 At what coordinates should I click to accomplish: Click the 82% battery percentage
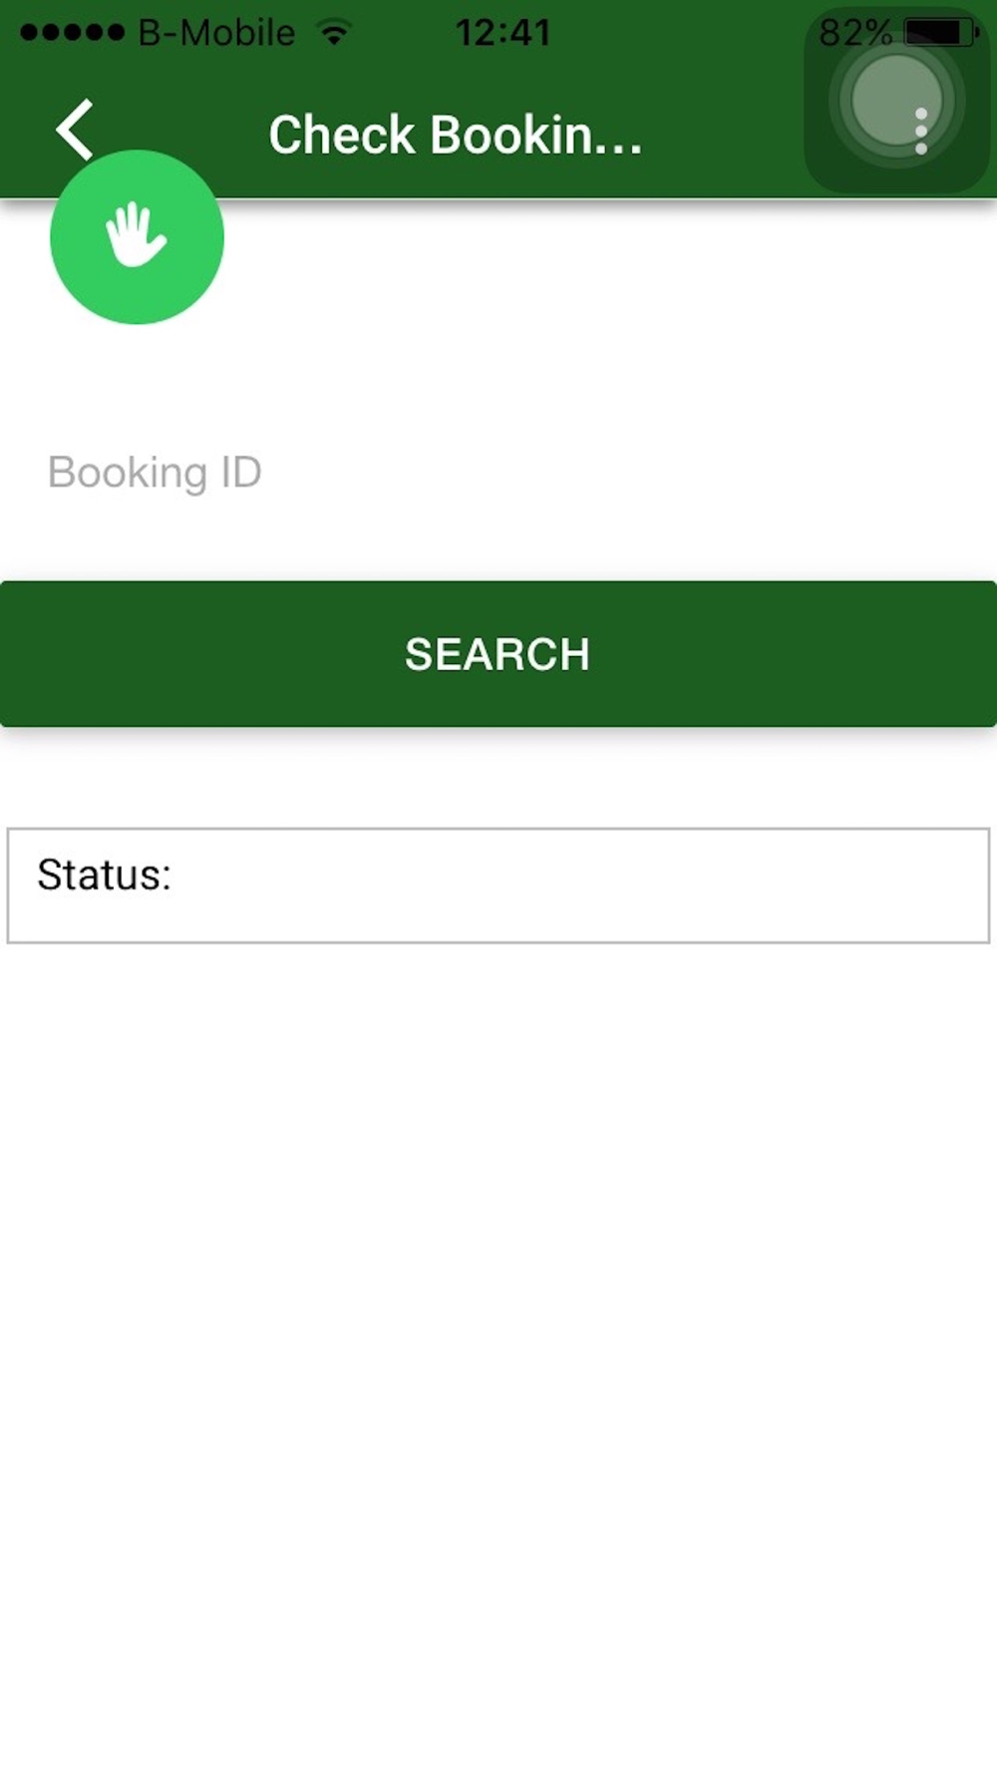(x=853, y=33)
